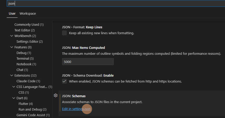Collapse the Dart tree group
225x118 pixels.
[14, 98]
